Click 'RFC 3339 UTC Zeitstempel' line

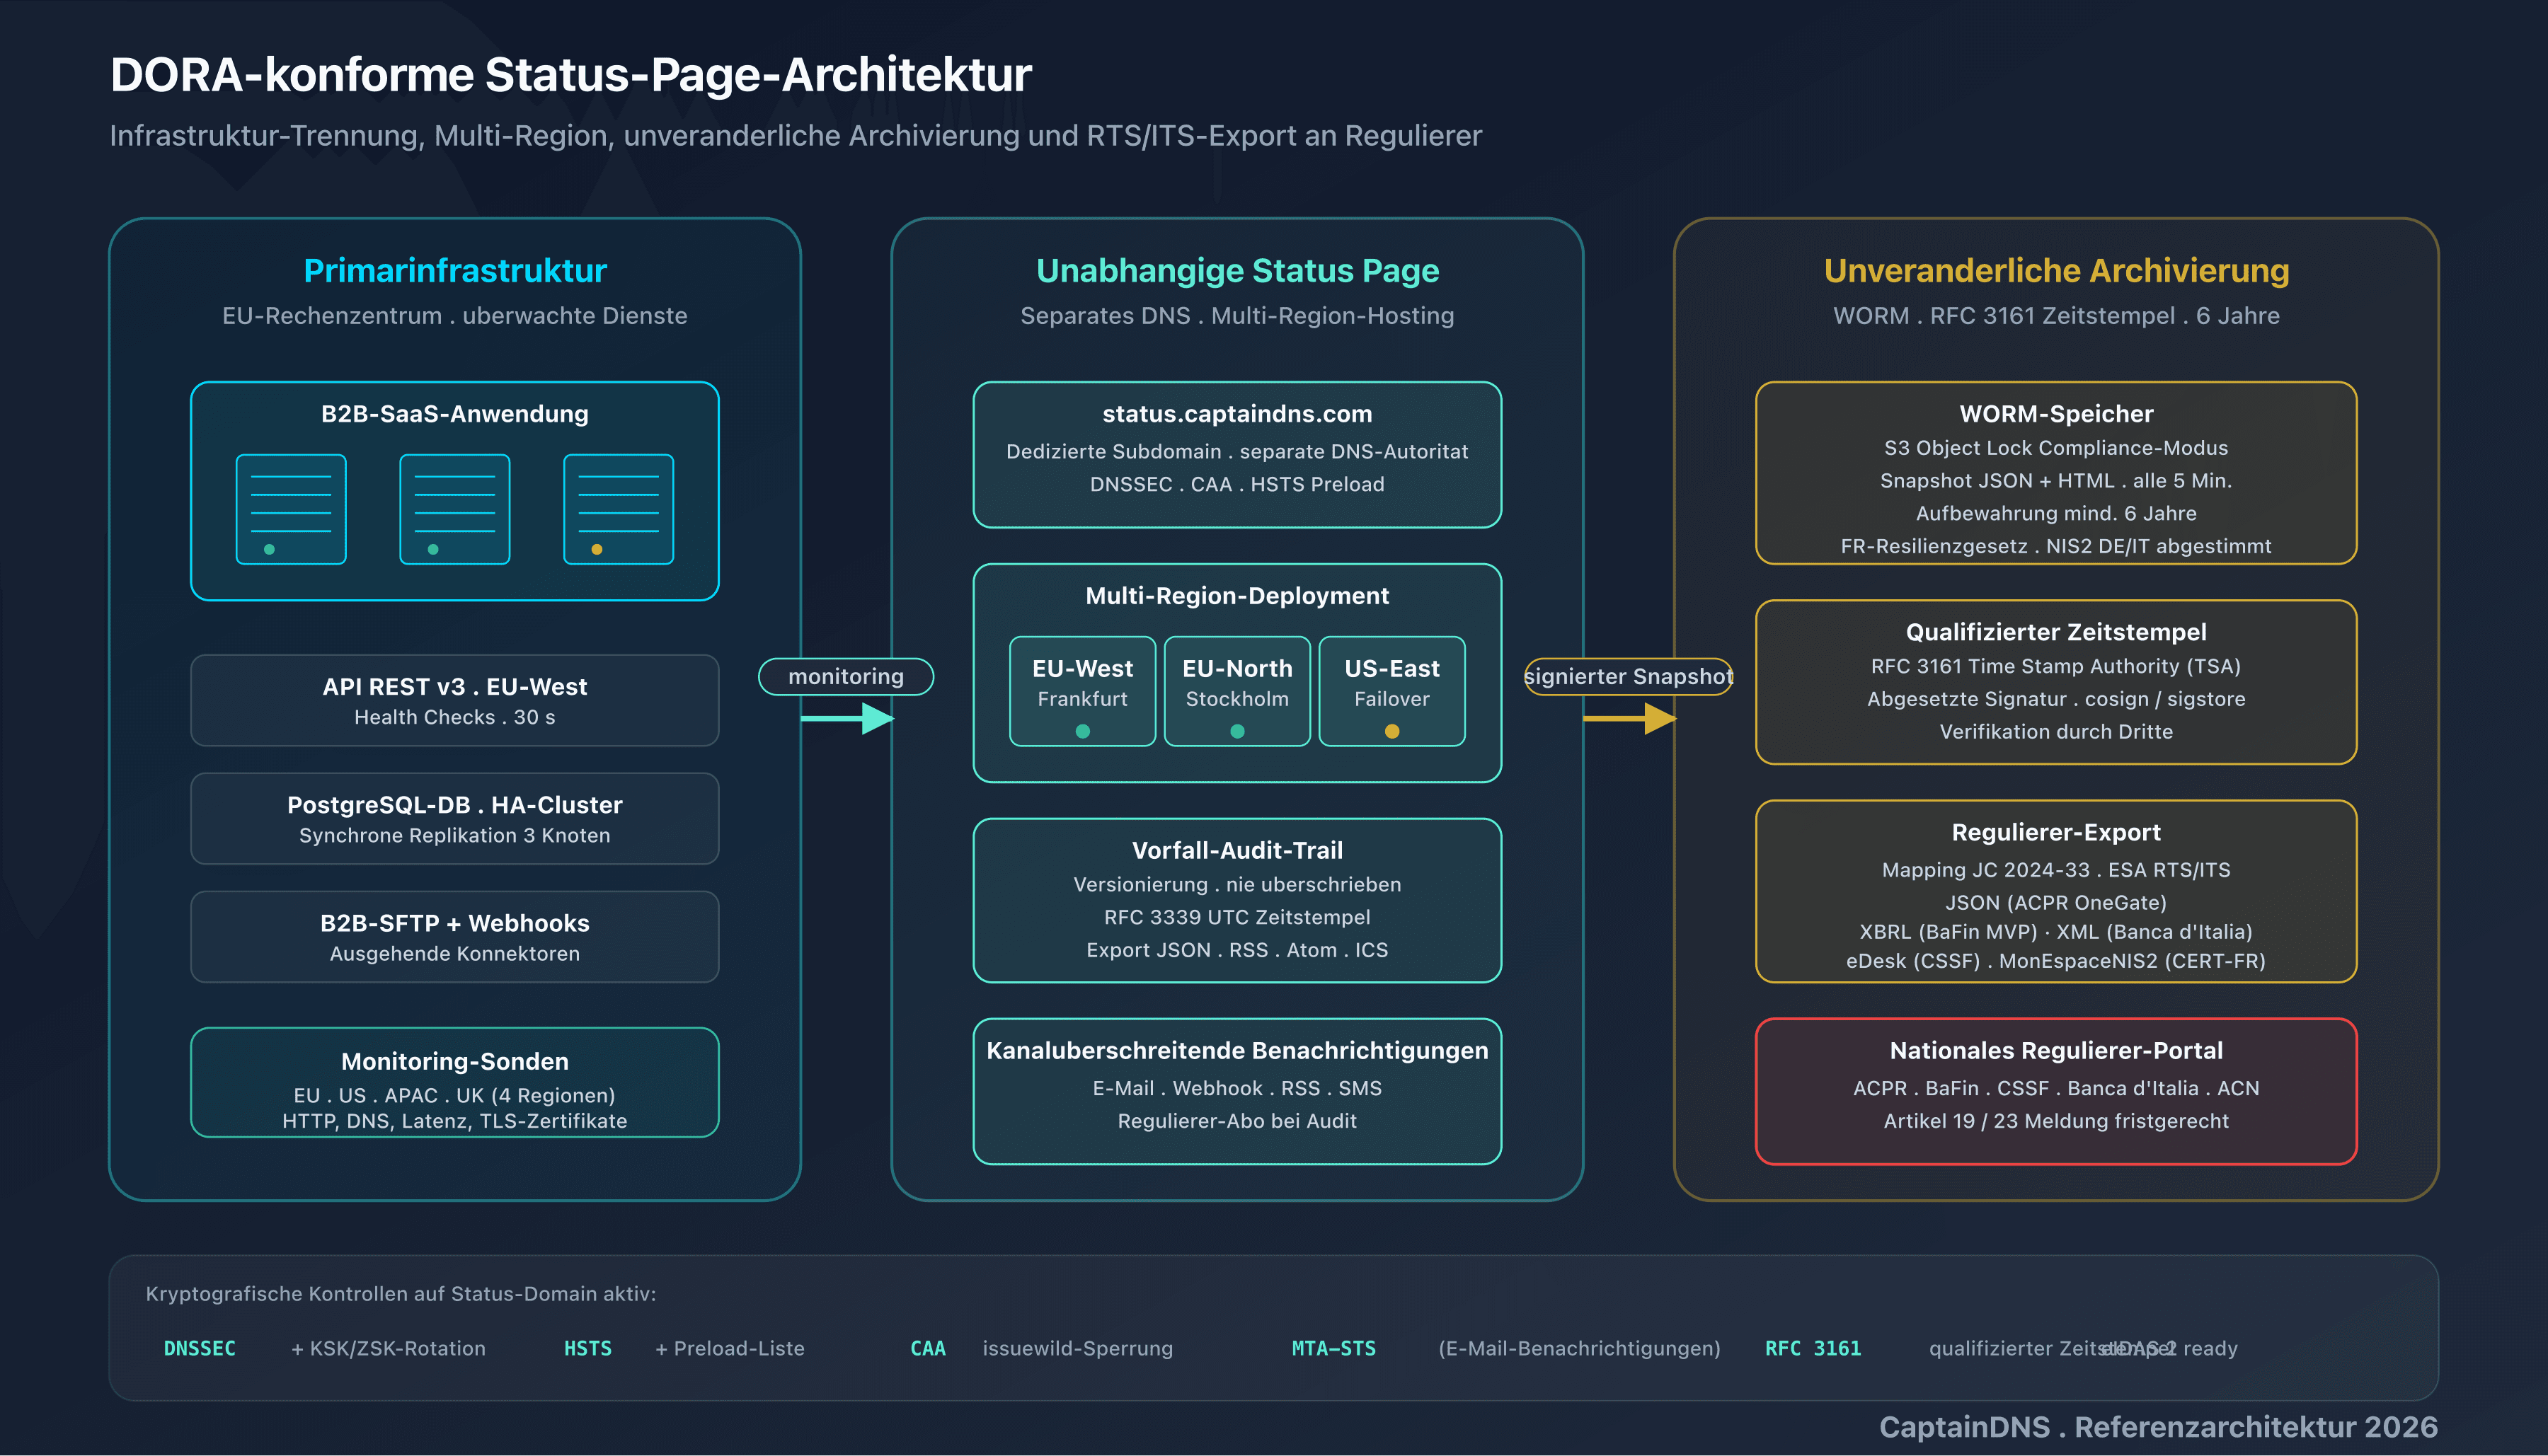[x=1237, y=917]
